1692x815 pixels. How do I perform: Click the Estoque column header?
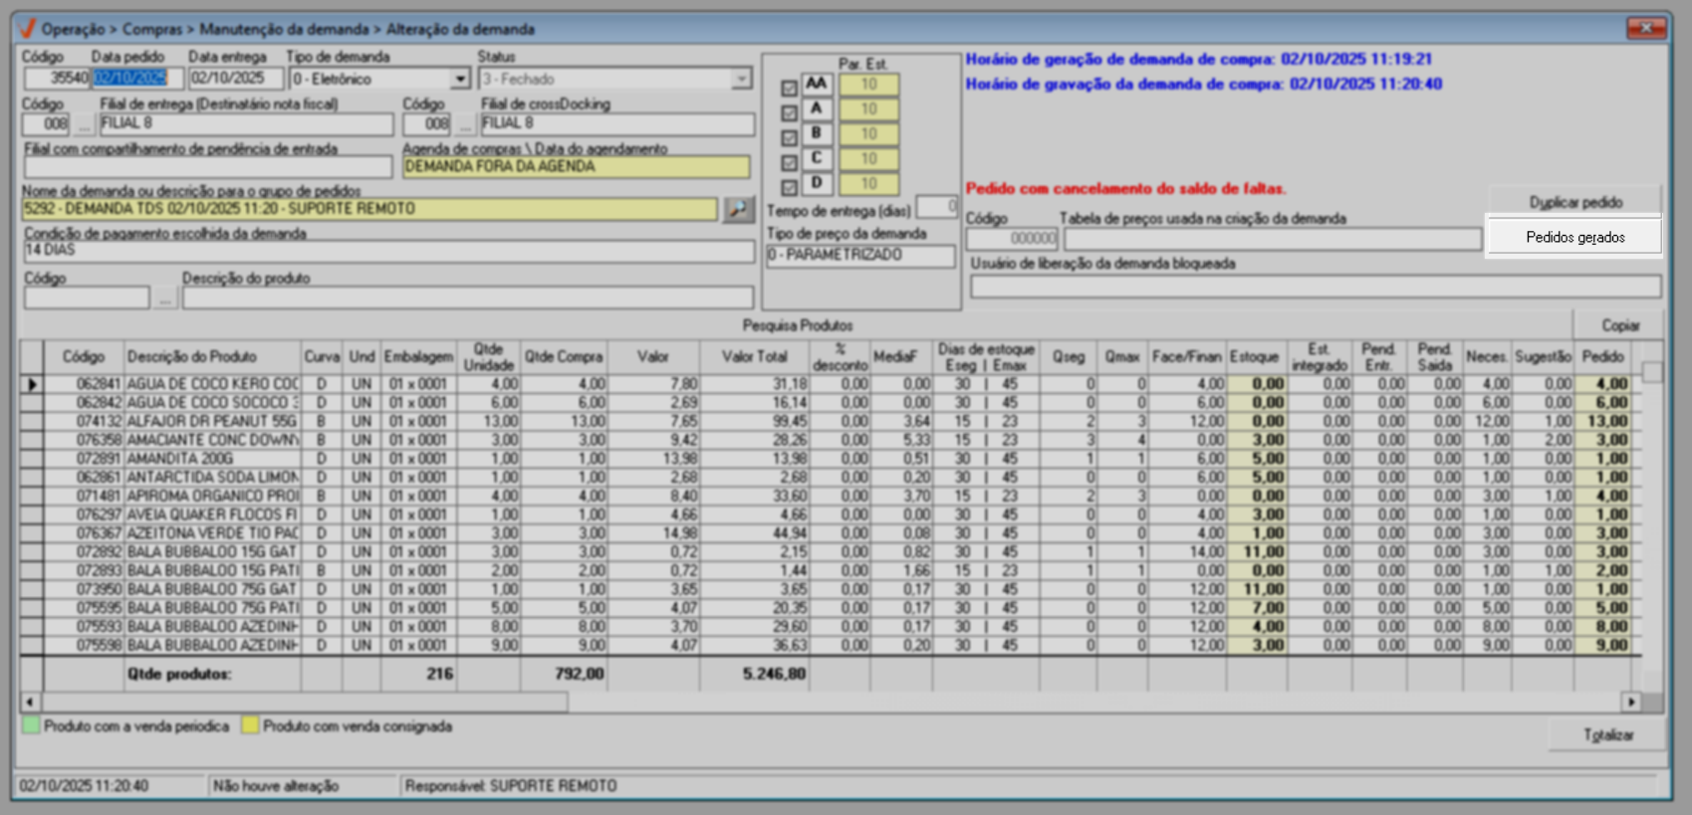coord(1255,357)
